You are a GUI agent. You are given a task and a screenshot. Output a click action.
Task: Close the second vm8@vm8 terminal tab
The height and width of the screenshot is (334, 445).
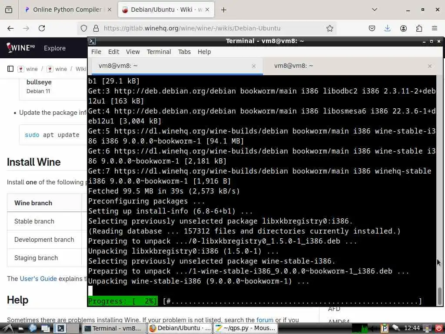430,66
